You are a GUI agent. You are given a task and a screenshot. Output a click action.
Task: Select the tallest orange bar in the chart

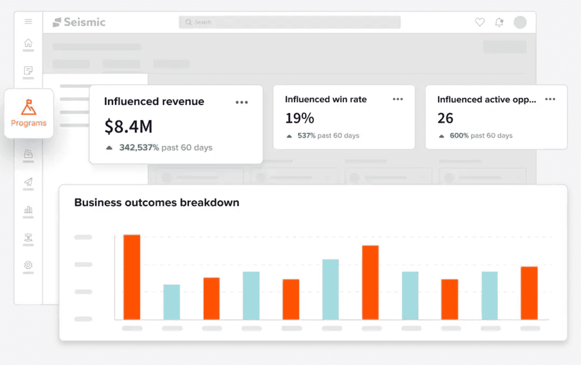coord(132,276)
